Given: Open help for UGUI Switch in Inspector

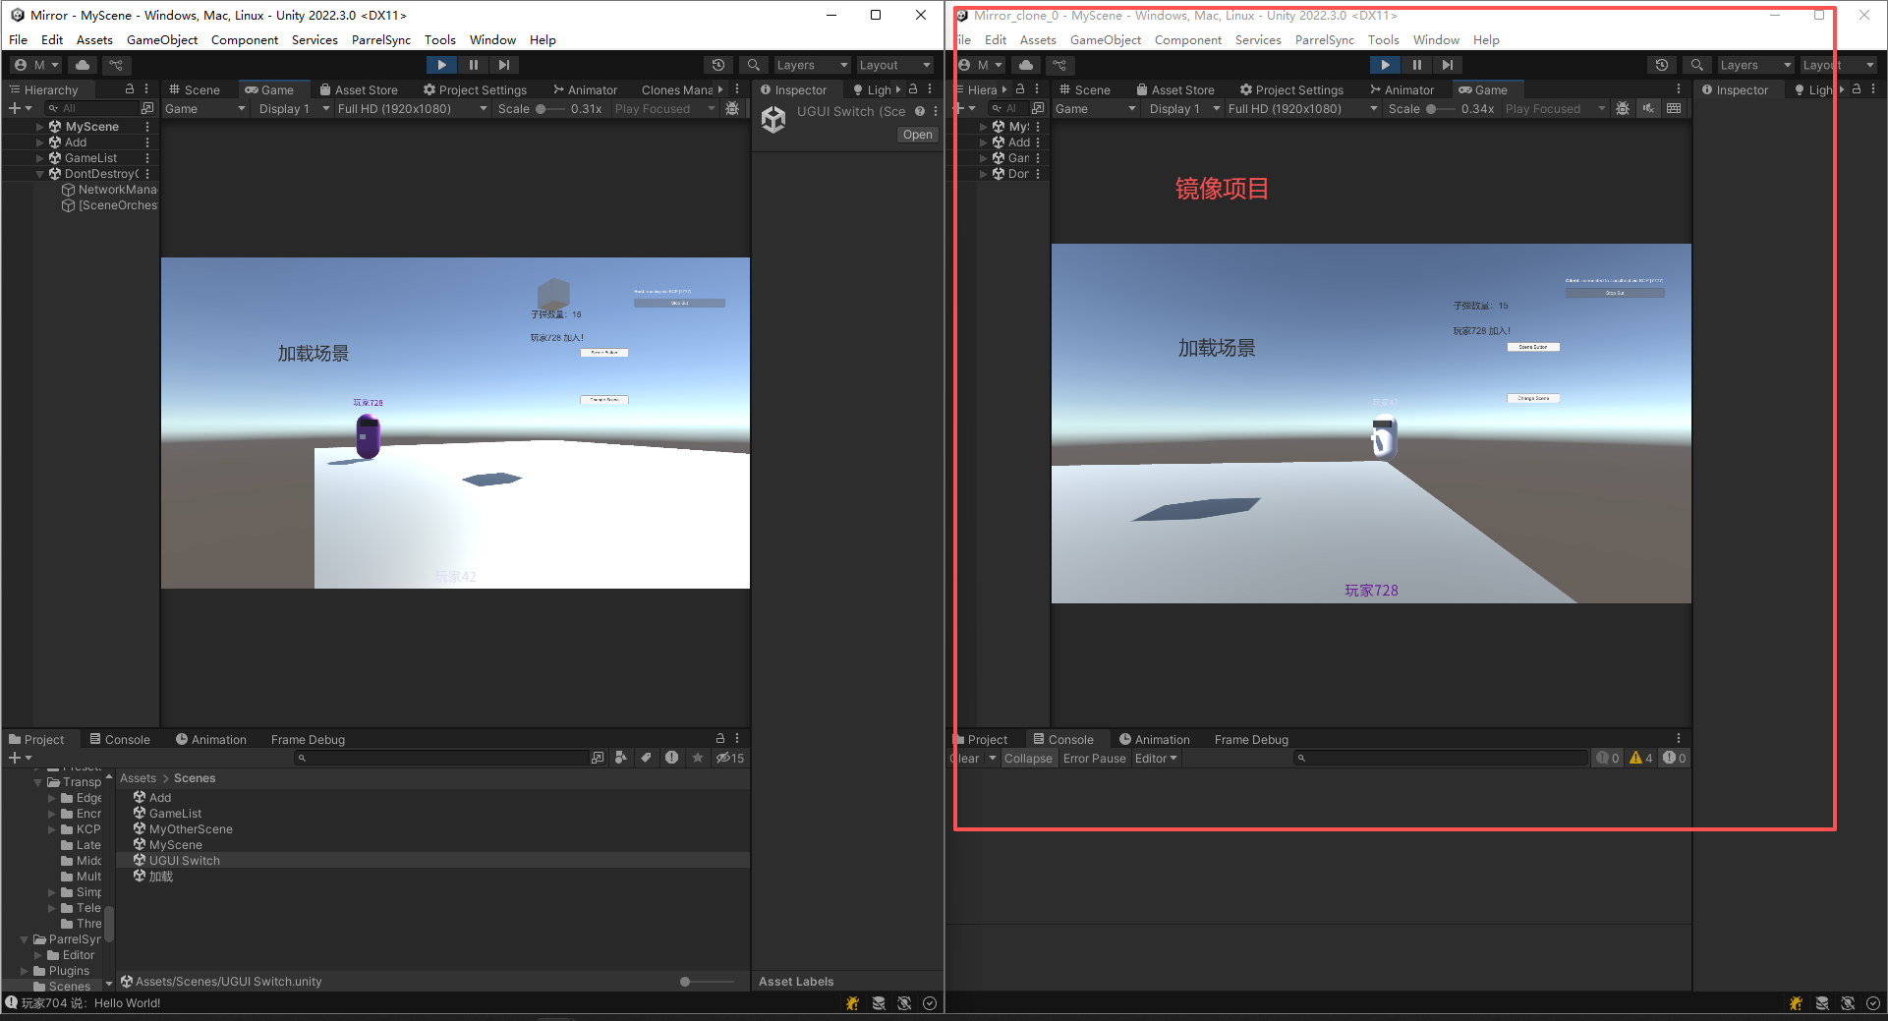Looking at the screenshot, I should pos(920,111).
